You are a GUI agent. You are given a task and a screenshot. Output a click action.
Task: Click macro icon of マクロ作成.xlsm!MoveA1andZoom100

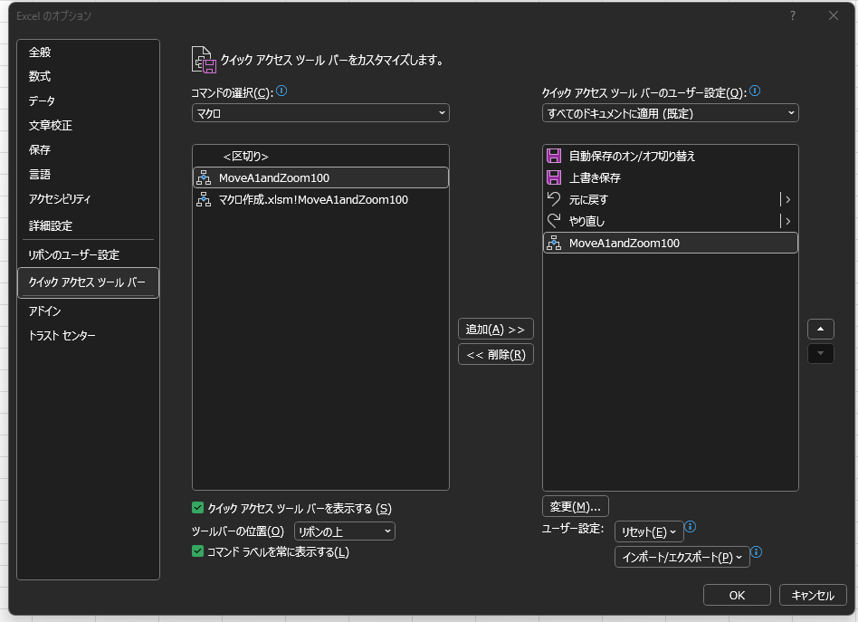(x=204, y=200)
